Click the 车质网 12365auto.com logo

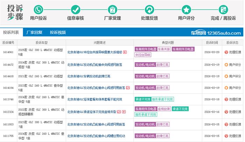(x=216, y=33)
